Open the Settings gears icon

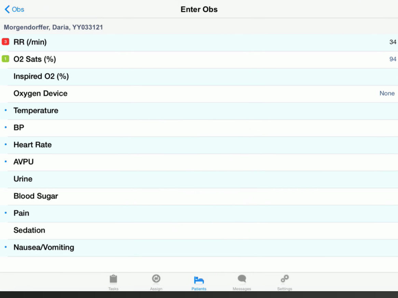point(285,279)
